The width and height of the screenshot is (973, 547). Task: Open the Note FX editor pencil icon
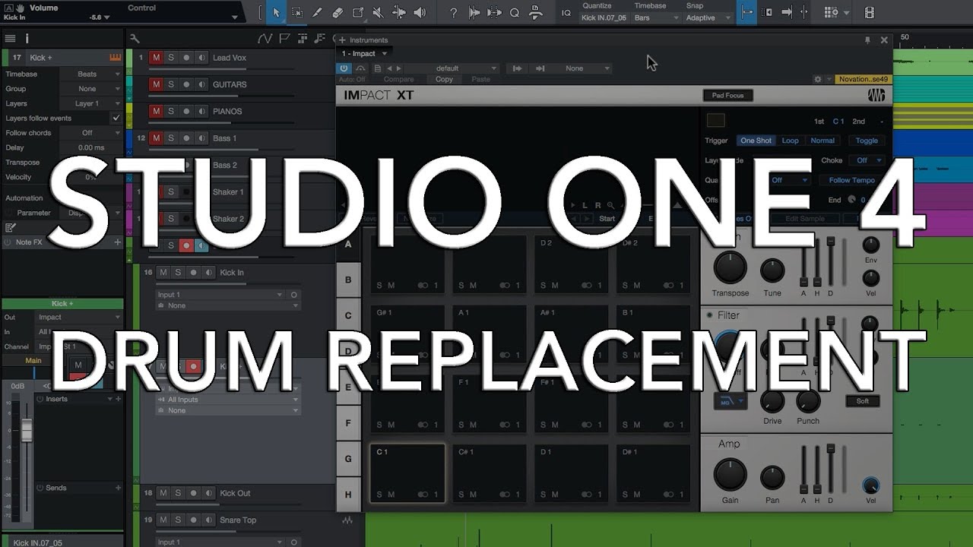(x=11, y=227)
